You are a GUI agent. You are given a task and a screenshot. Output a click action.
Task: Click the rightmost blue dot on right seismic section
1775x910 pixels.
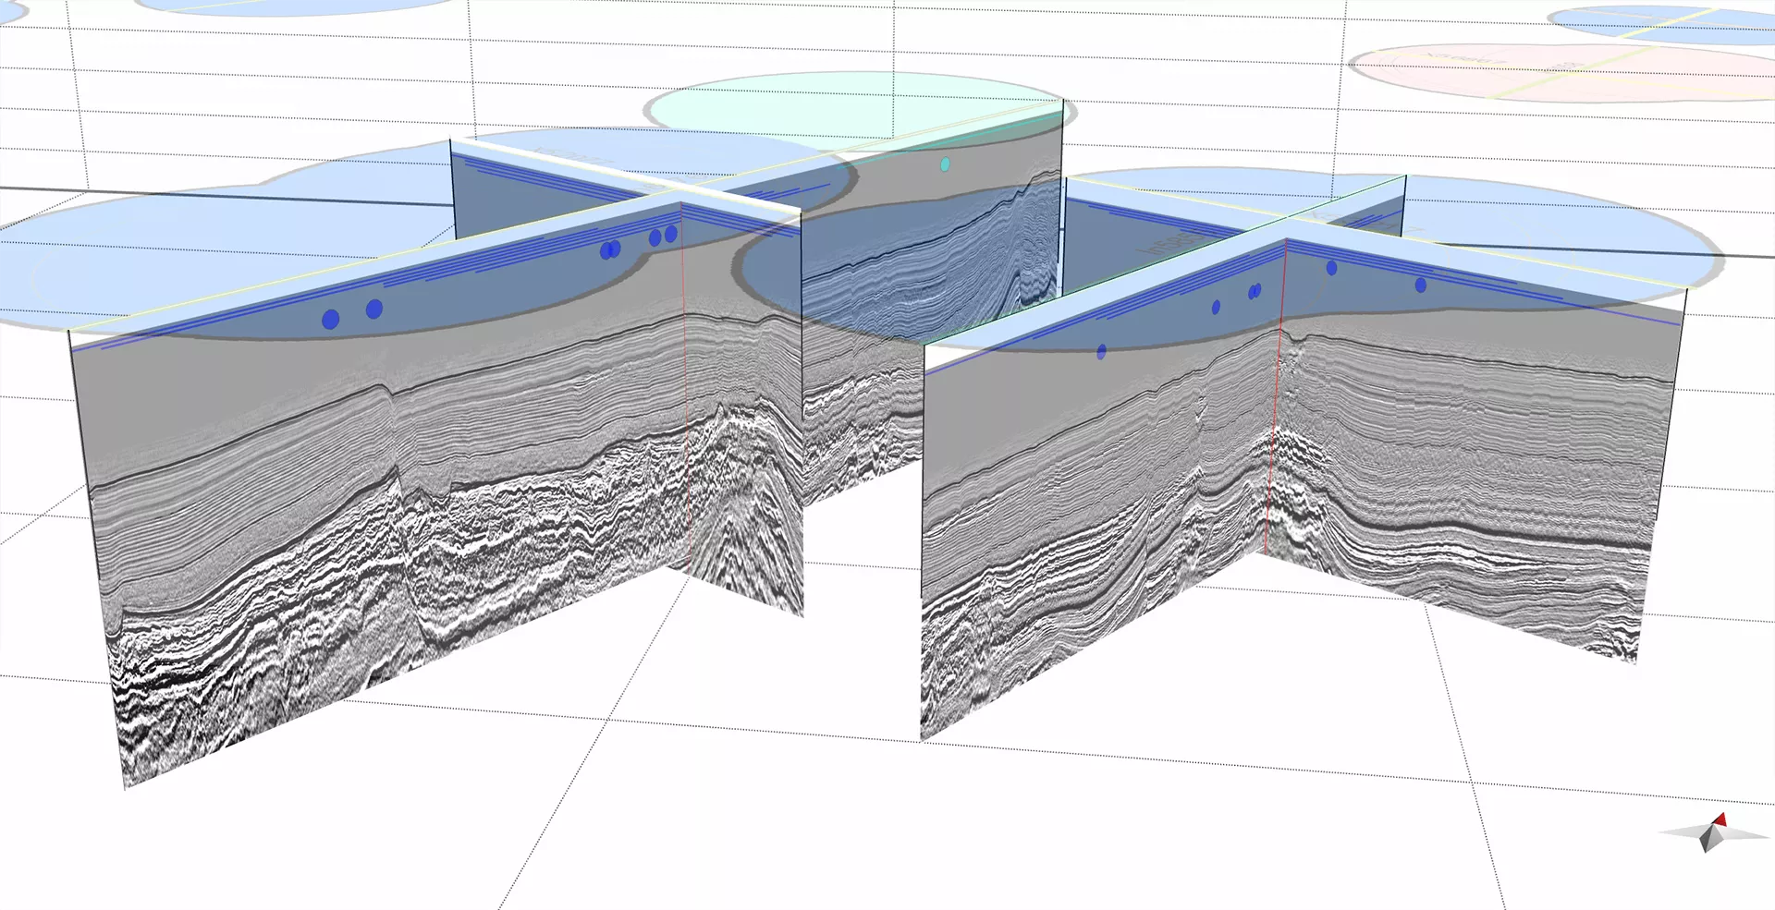(x=1421, y=285)
